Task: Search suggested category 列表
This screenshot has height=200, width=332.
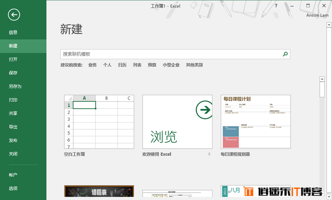Action: [137, 65]
